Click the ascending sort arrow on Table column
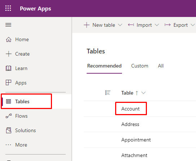Image resolution: width=196 pixels, height=161 pixels. pos(137,93)
